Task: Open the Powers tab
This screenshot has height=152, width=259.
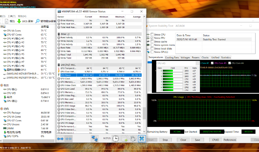Action: tap(196, 58)
